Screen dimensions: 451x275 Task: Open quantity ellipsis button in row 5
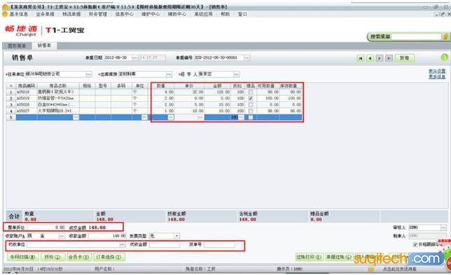171,118
